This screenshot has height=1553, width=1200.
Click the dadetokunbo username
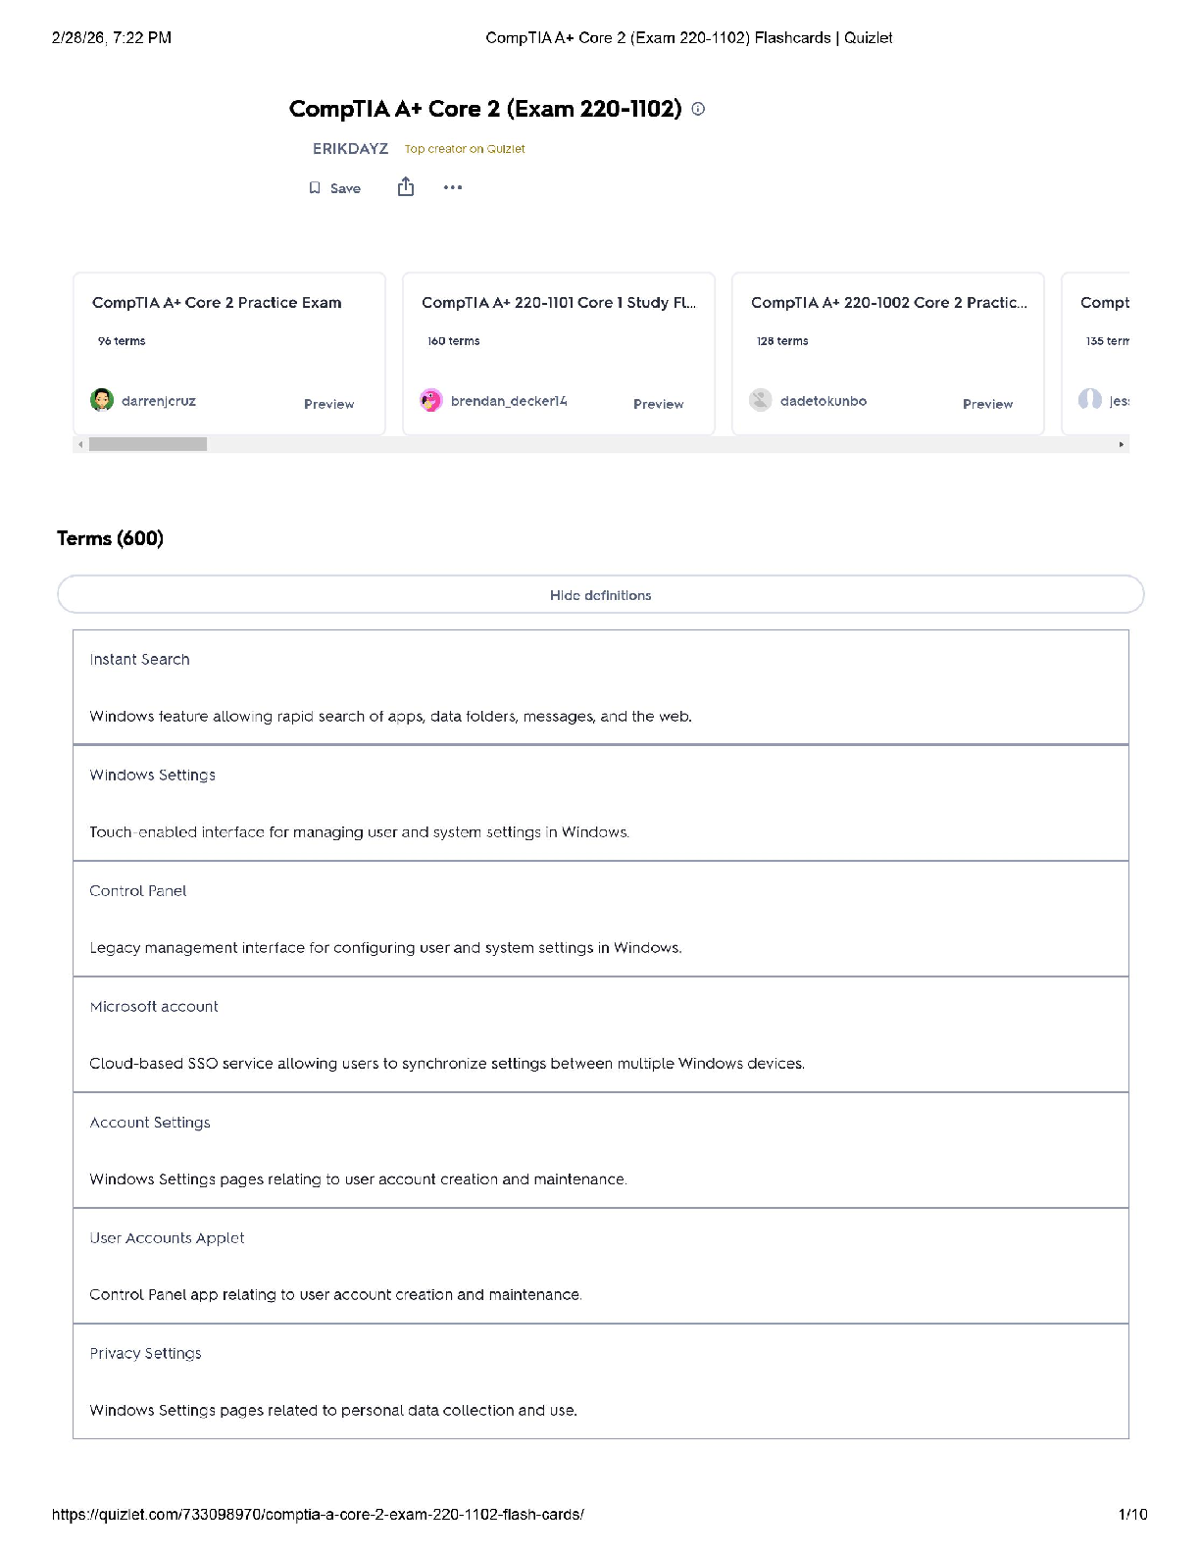(x=824, y=401)
